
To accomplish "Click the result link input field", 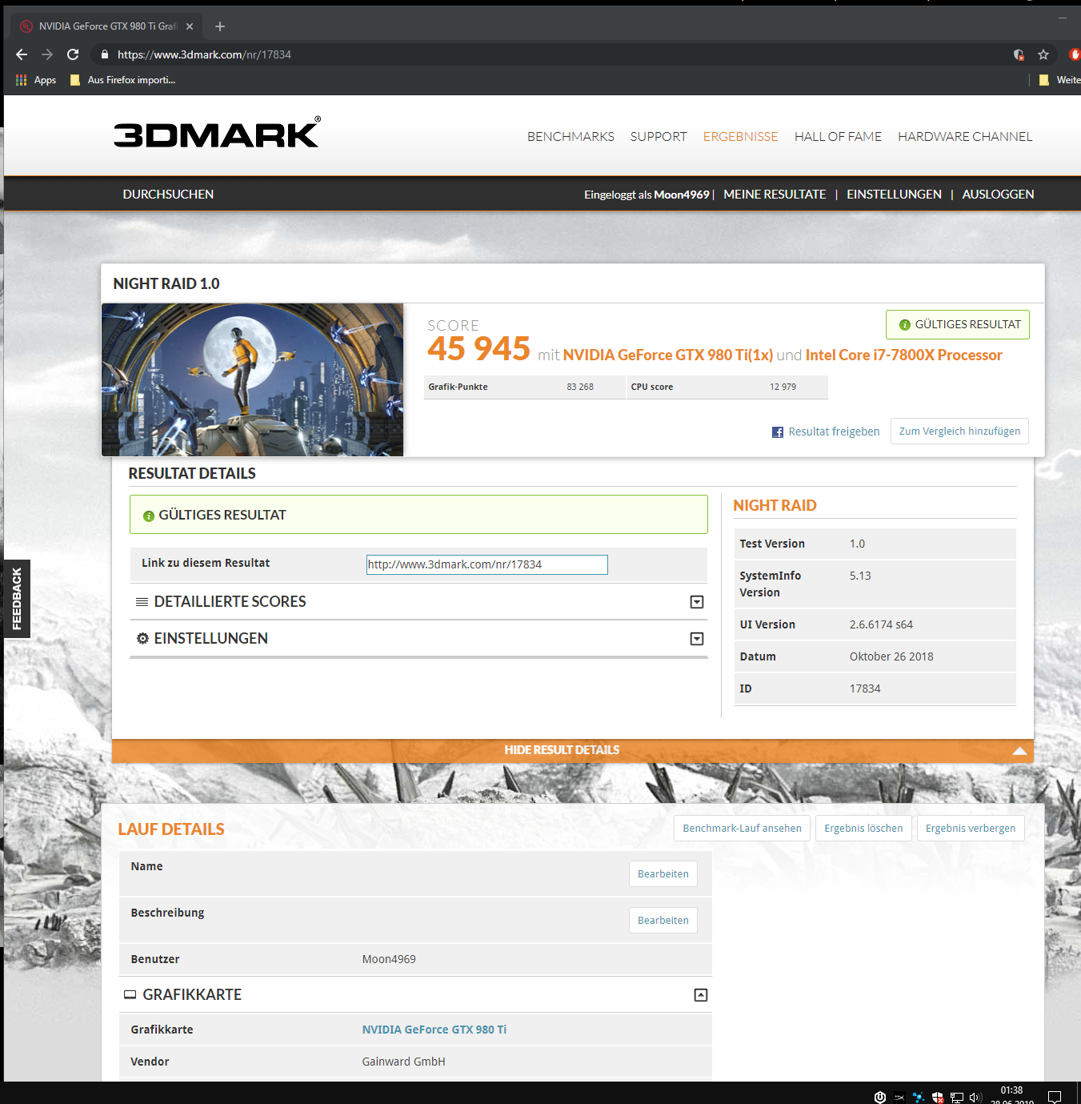I will [x=487, y=564].
